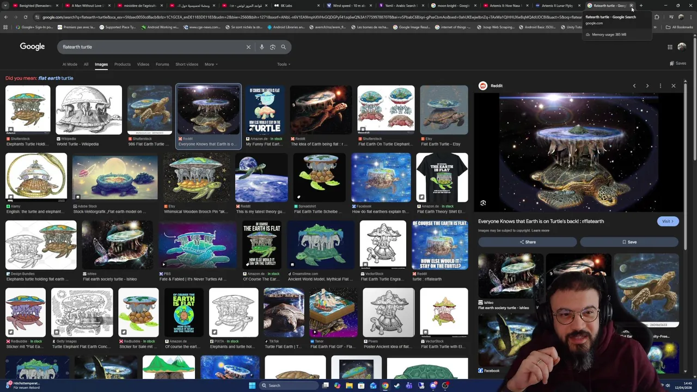Viewport: 697px width, 392px height.
Task: Open Chrome from the taskbar
Action: point(385,385)
